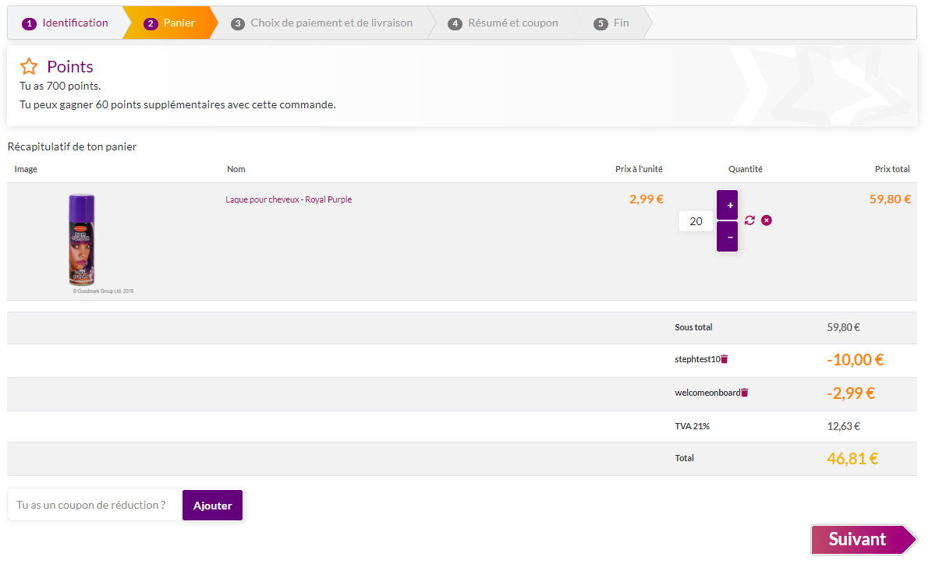Click the coupon de réduction input field
The image size is (932, 564).
point(94,505)
